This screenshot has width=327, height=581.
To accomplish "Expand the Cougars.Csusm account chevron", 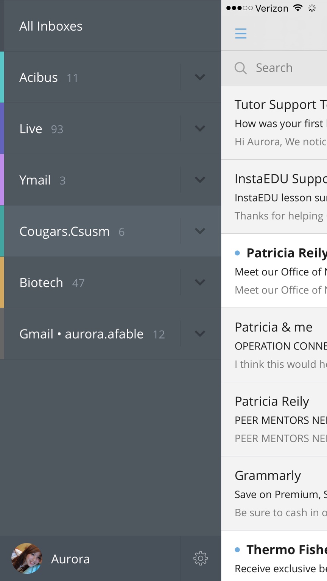I will (200, 231).
